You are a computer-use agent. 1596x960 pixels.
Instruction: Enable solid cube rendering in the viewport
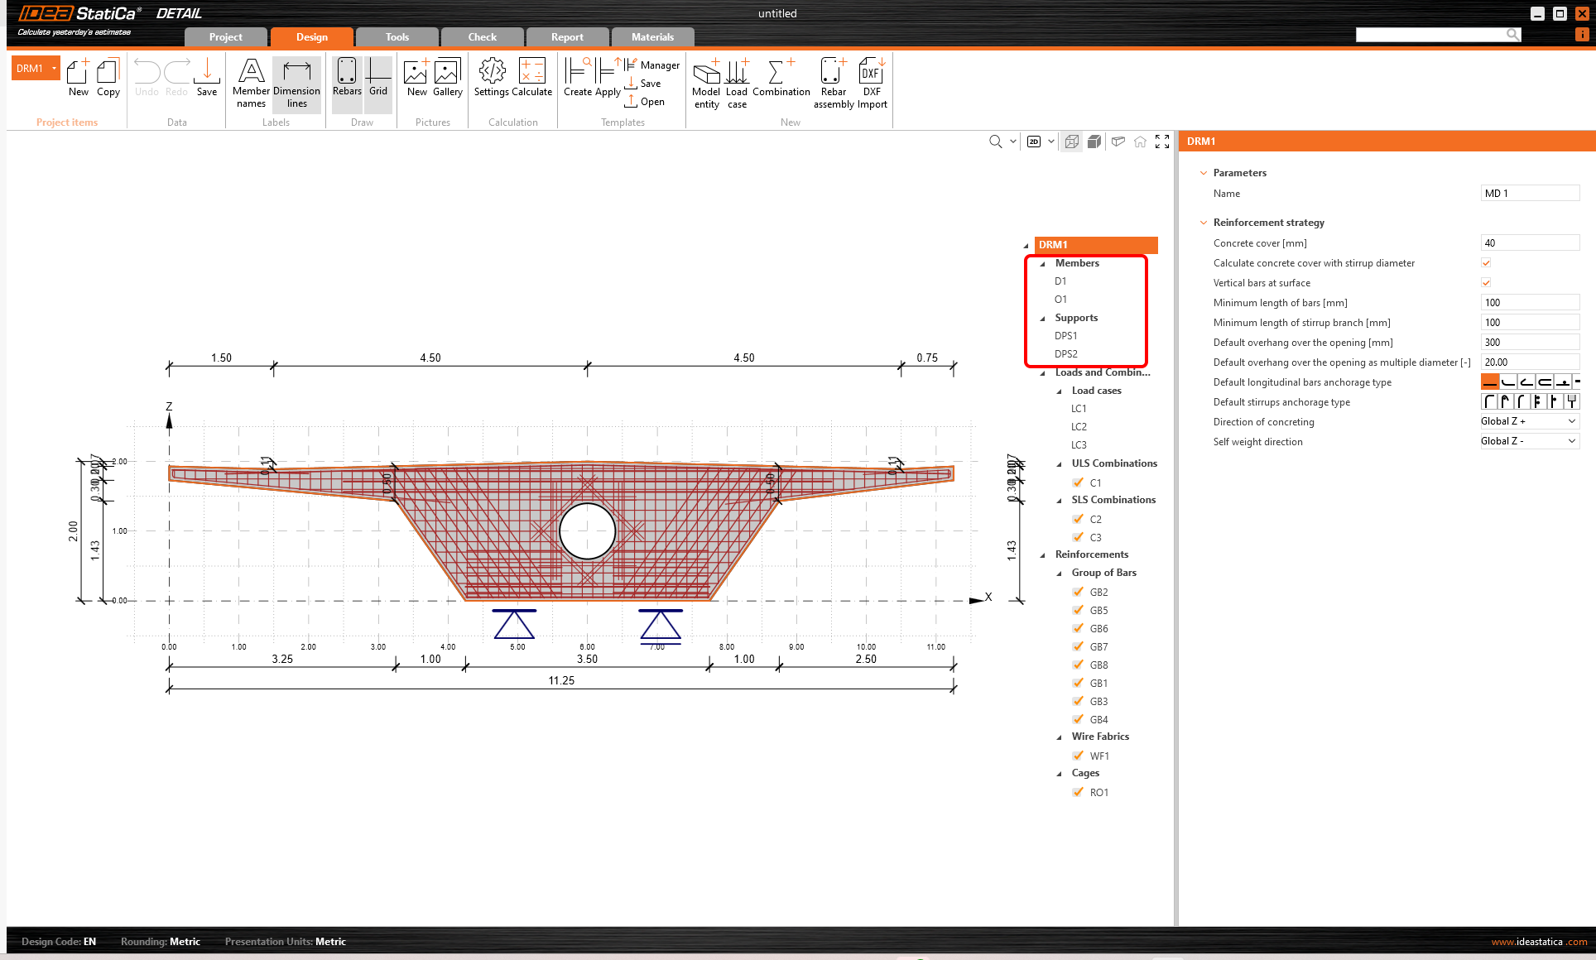click(1094, 141)
